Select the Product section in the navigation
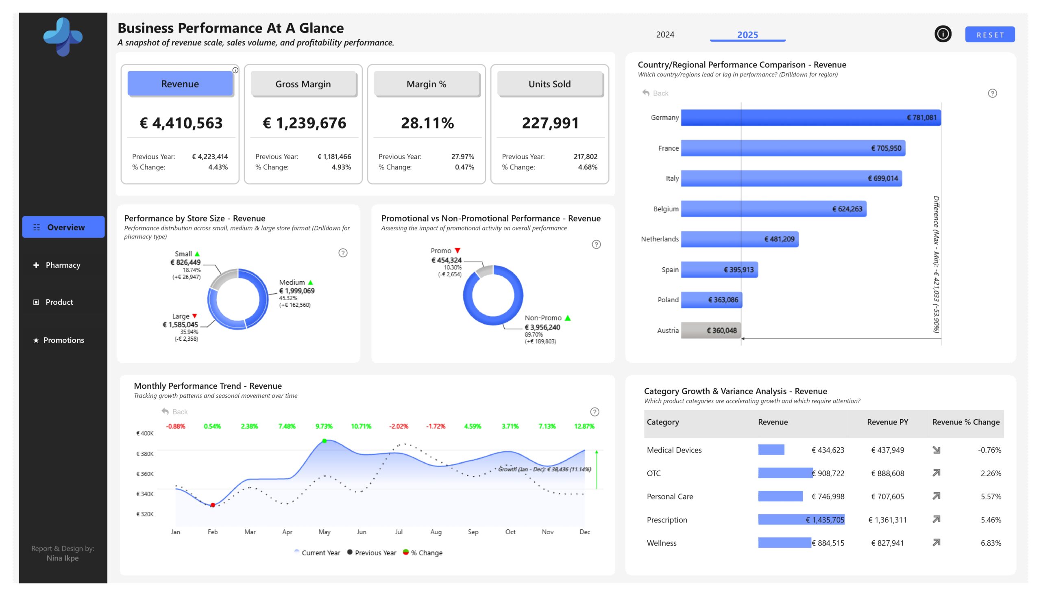1041x596 pixels. pyautogui.click(x=59, y=302)
